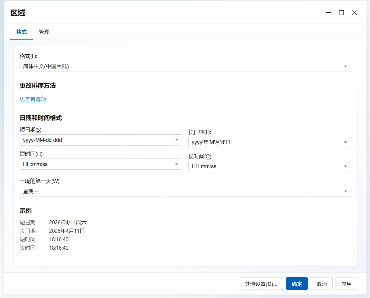Click the arrow of the 星期一 dropdown
This screenshot has width=370, height=298.
[x=346, y=191]
